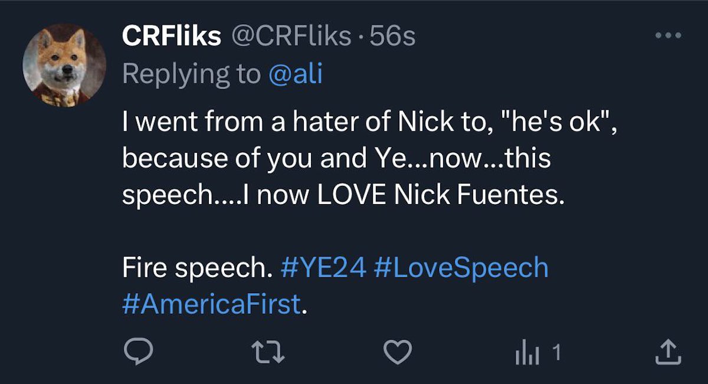This screenshot has width=708, height=384.
Task: Reply to the CRFliks tweet
Action: [139, 353]
